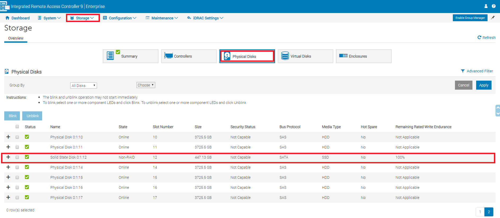Image resolution: width=500 pixels, height=218 pixels.
Task: Click the Refresh link
Action: pos(486,38)
